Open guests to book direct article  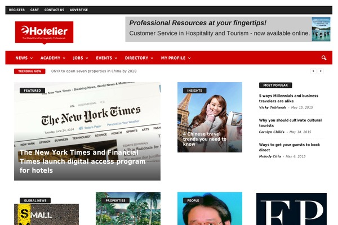click(x=290, y=147)
